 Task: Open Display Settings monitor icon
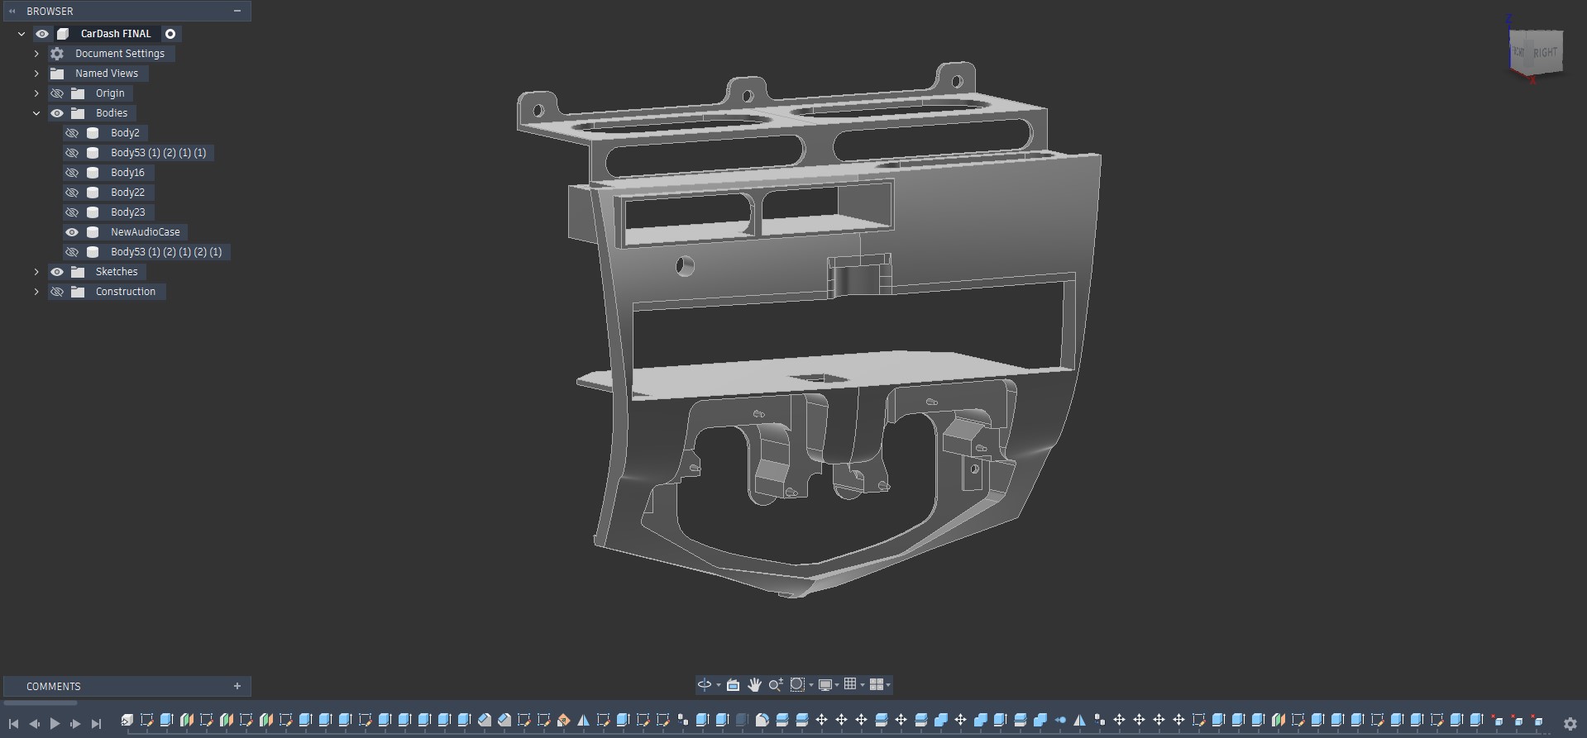coord(825,684)
